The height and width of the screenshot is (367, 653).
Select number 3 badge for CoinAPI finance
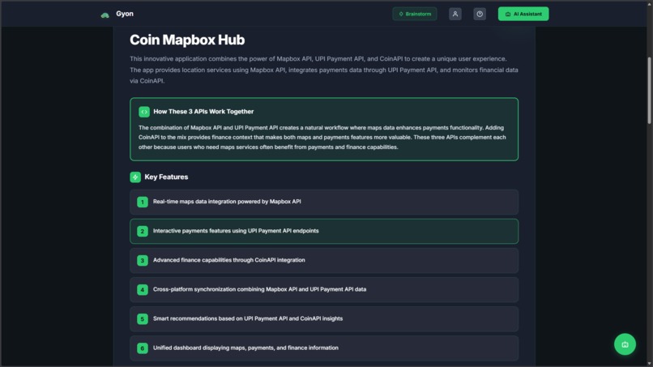point(143,260)
